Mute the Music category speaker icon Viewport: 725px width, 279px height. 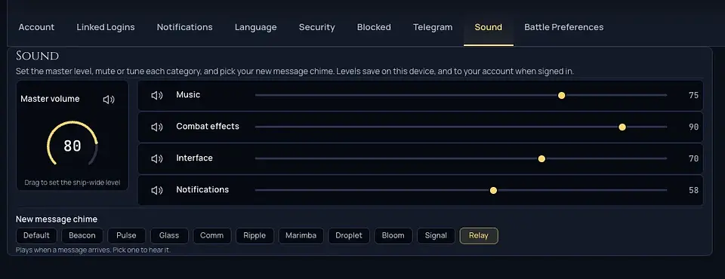pos(157,96)
